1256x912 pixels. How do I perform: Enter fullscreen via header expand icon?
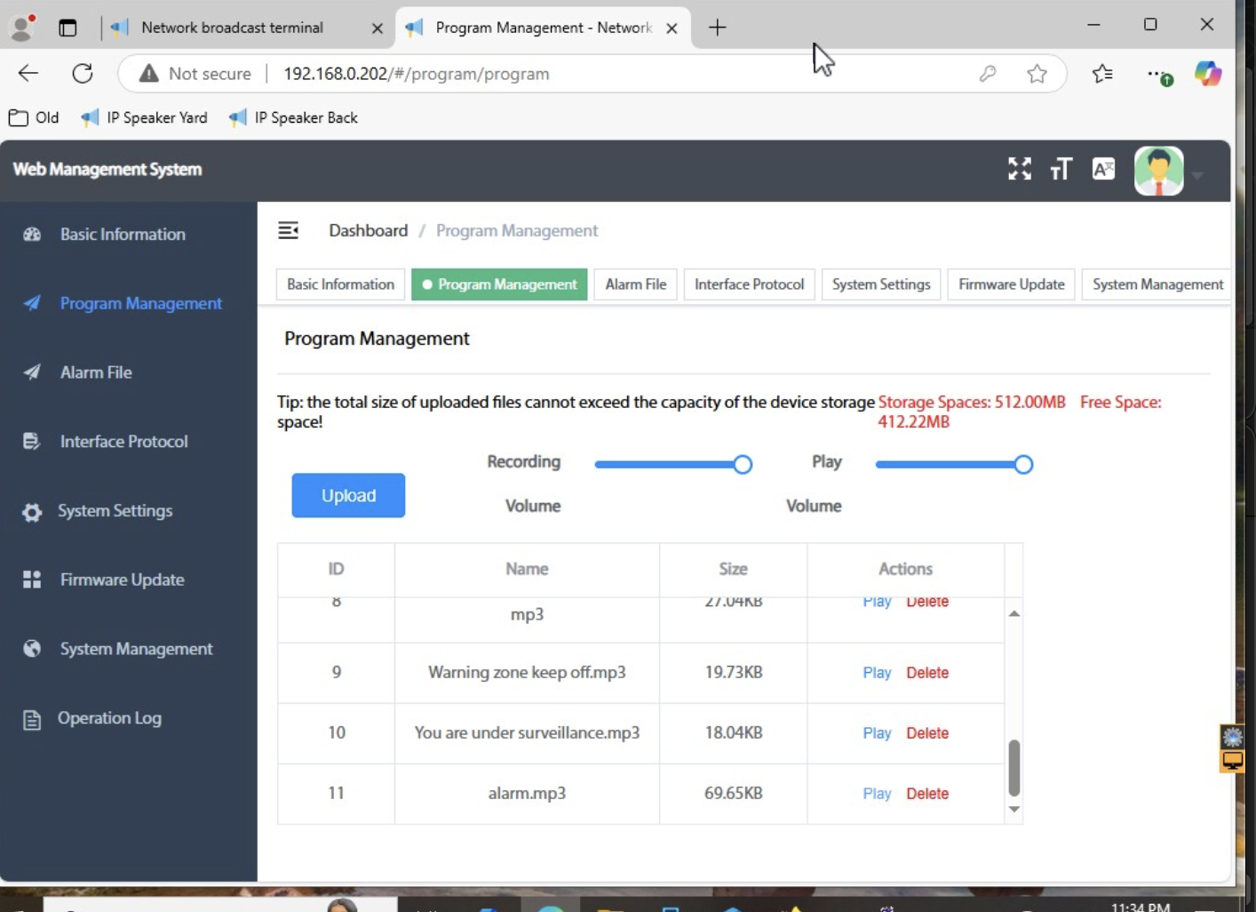pos(1020,169)
